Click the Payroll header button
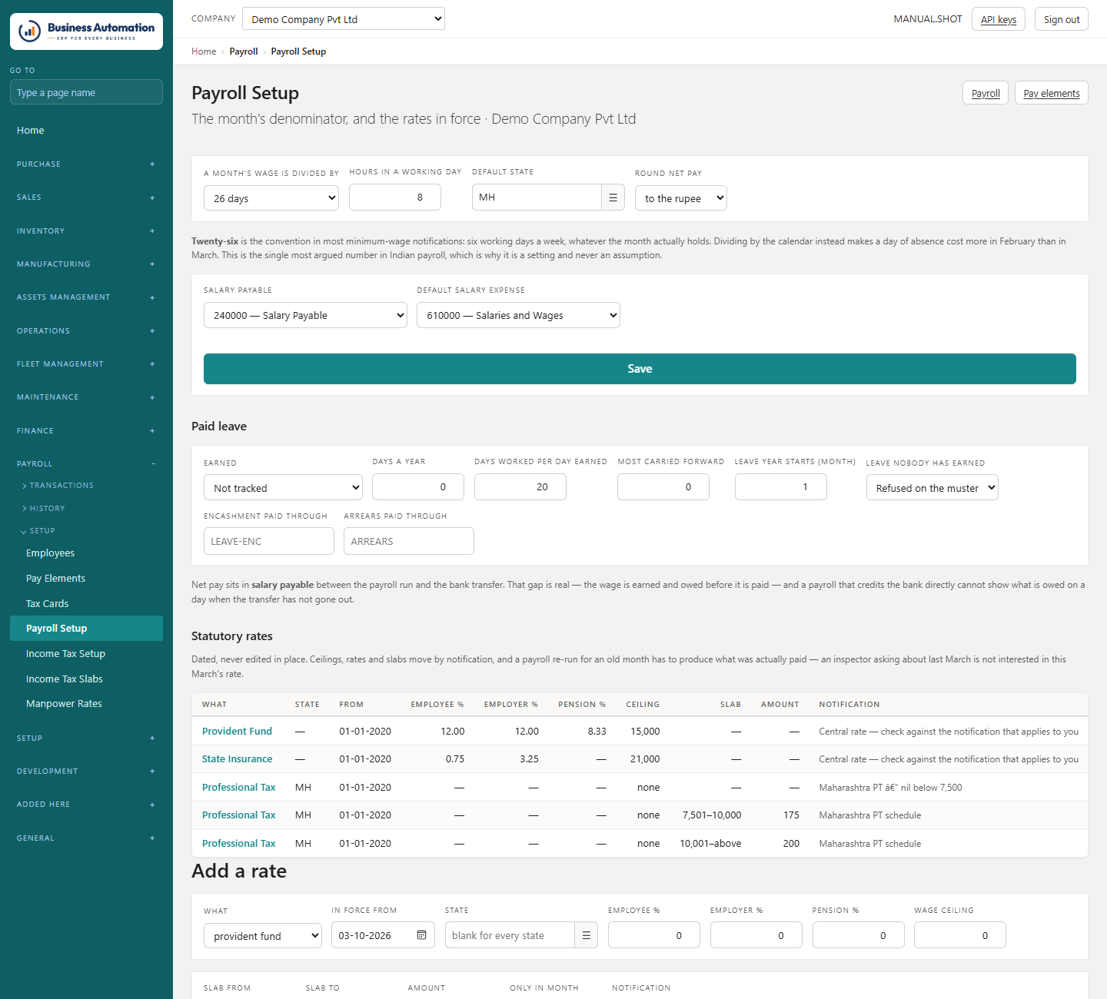The width and height of the screenshot is (1107, 999). coord(986,93)
